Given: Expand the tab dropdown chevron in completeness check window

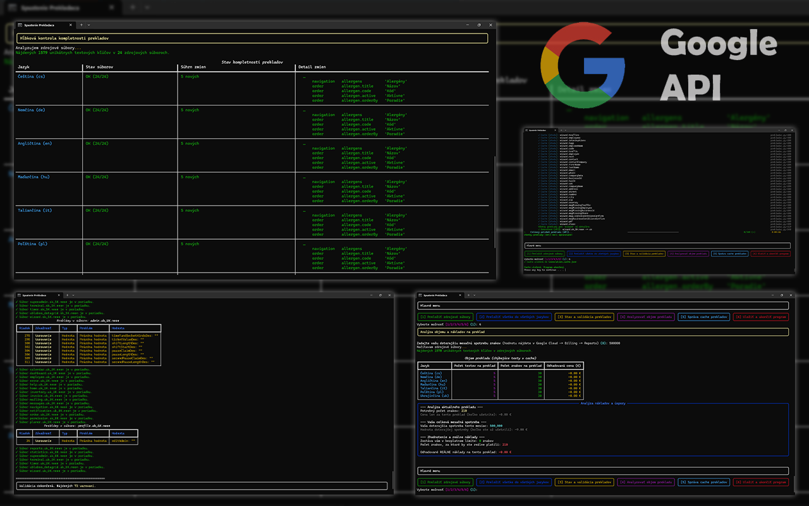Looking at the screenshot, I should click(x=89, y=25).
